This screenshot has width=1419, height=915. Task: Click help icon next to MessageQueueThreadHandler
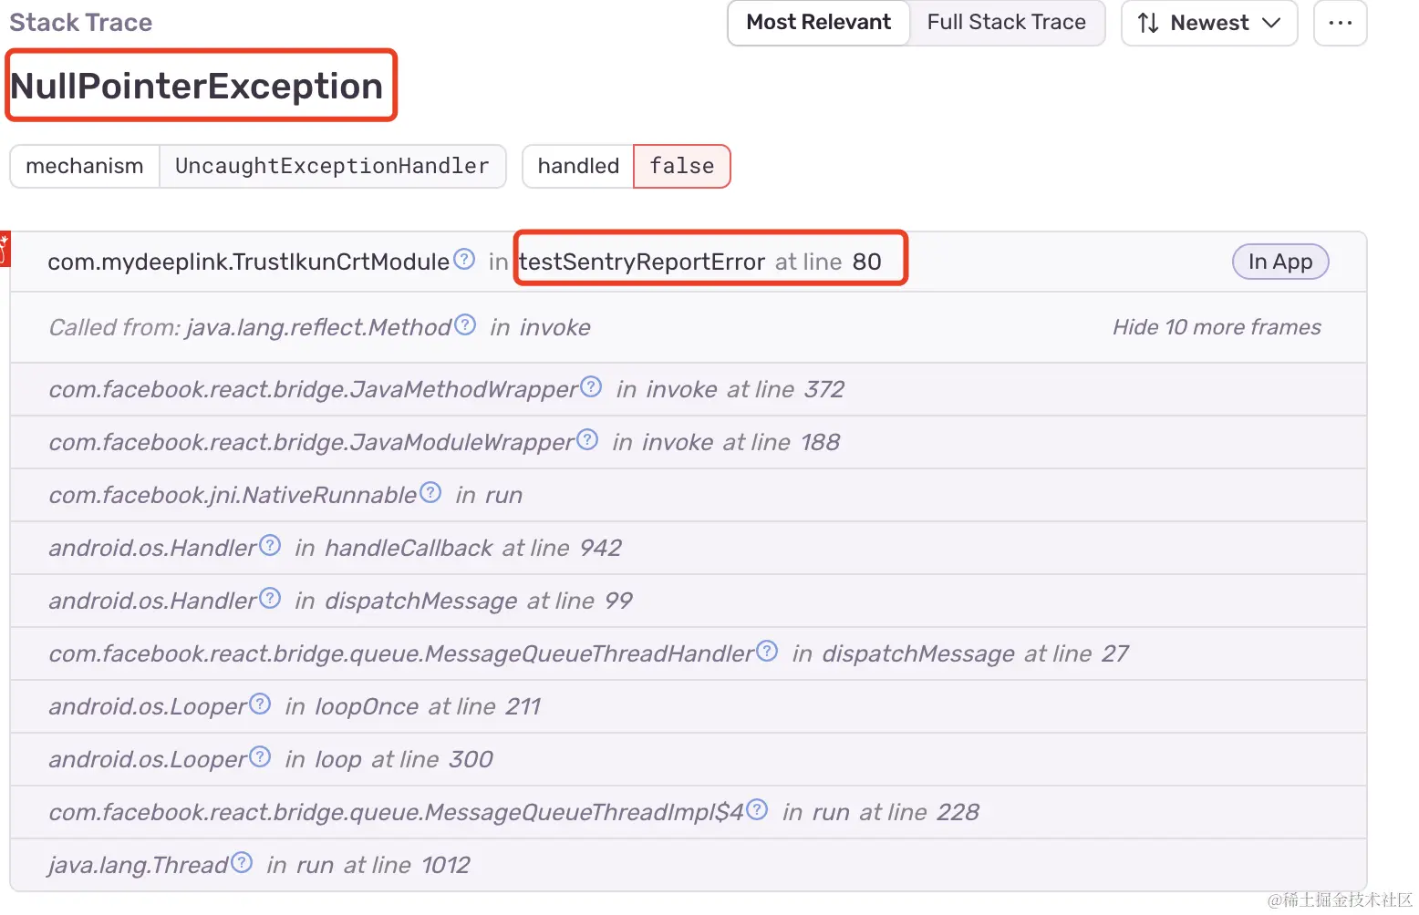(x=767, y=651)
